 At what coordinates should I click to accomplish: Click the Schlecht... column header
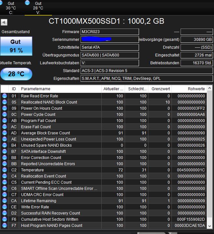(136, 89)
